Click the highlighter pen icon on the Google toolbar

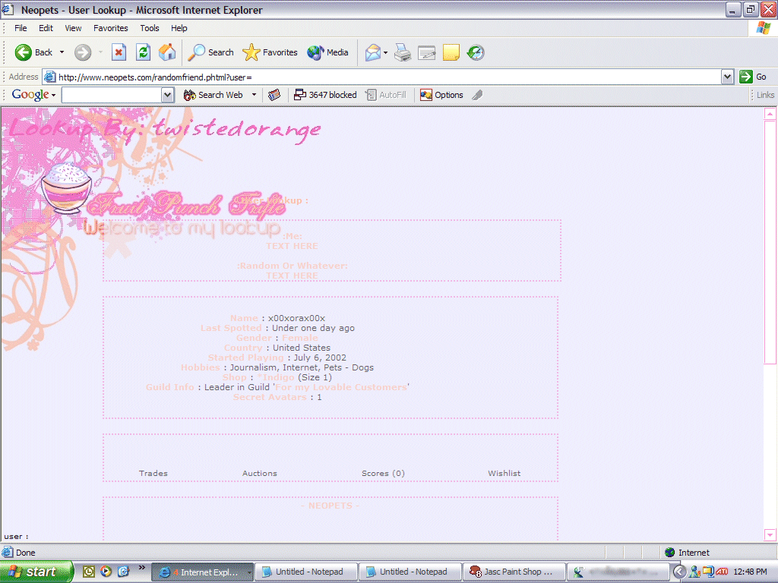click(477, 95)
